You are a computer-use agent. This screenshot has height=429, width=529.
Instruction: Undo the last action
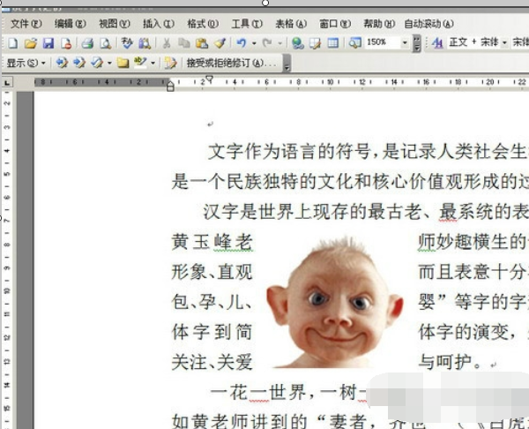242,43
